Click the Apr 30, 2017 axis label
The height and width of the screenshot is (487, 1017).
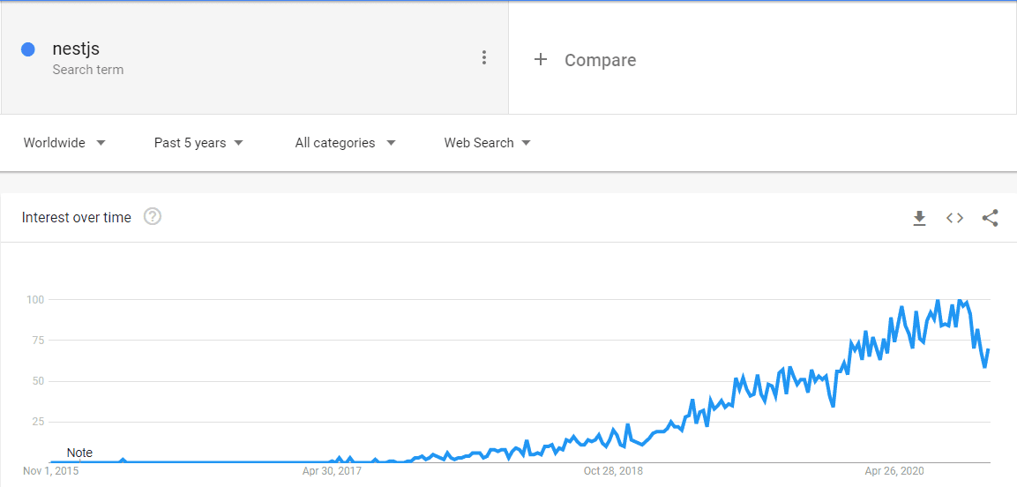332,471
